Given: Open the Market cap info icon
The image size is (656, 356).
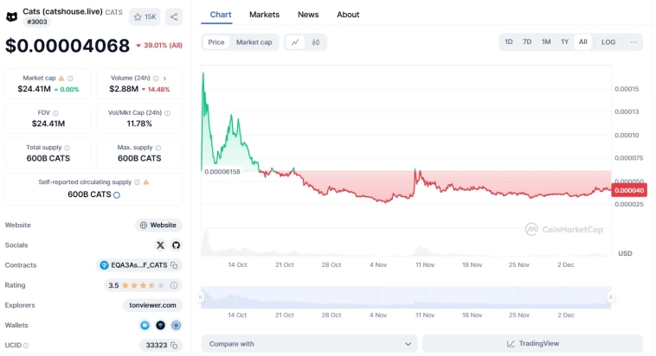Looking at the screenshot, I should click(70, 78).
